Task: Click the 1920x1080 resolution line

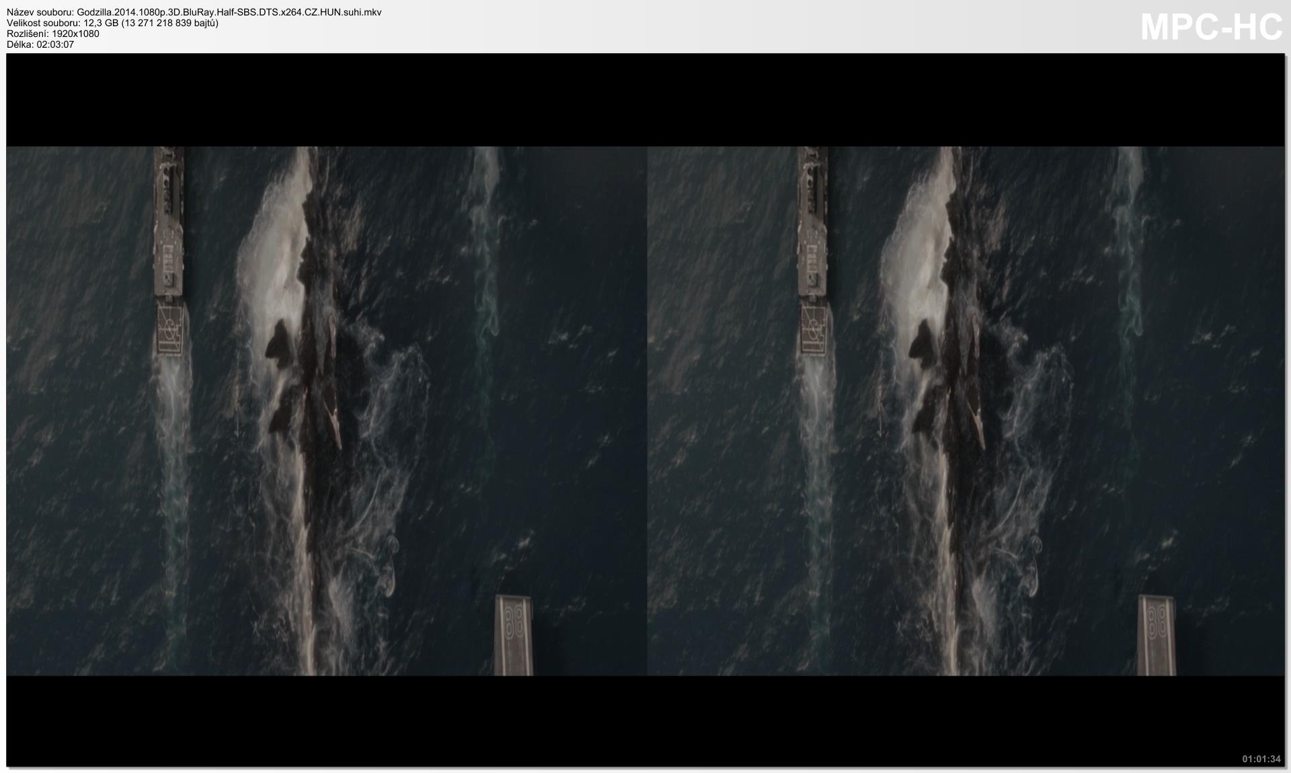Action: pos(53,34)
